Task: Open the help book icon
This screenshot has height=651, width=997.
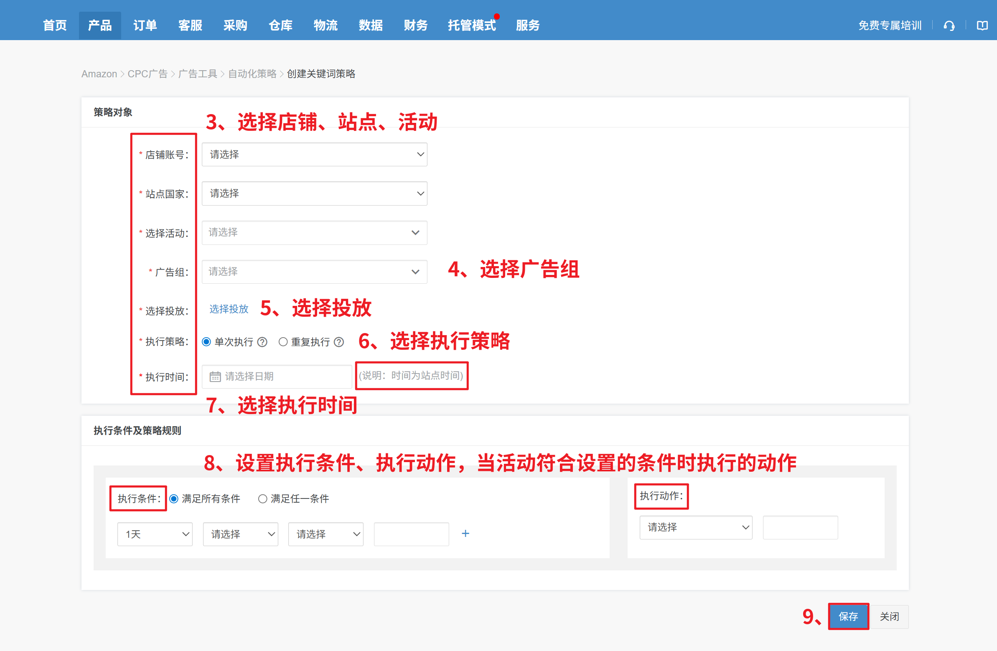Action: (982, 26)
